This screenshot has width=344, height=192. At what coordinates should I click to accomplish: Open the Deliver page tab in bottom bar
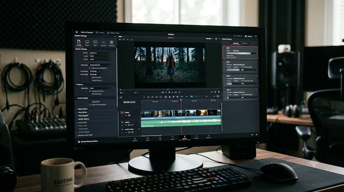point(184,137)
